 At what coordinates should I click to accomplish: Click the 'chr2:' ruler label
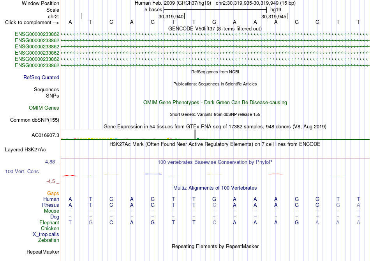tap(53, 16)
